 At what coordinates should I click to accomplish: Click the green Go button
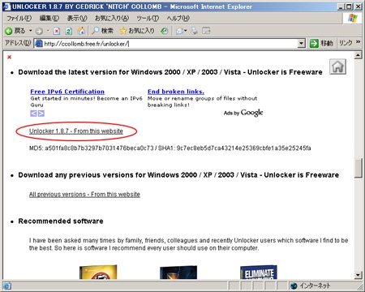[x=321, y=43]
